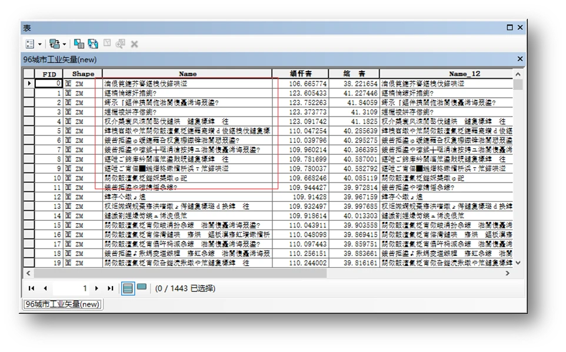Select row header for FID 0
566x352 pixels.
pyautogui.click(x=29, y=84)
